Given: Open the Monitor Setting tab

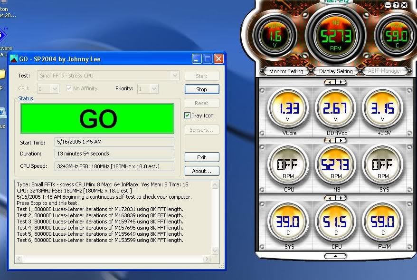Looking at the screenshot, I should [x=286, y=71].
